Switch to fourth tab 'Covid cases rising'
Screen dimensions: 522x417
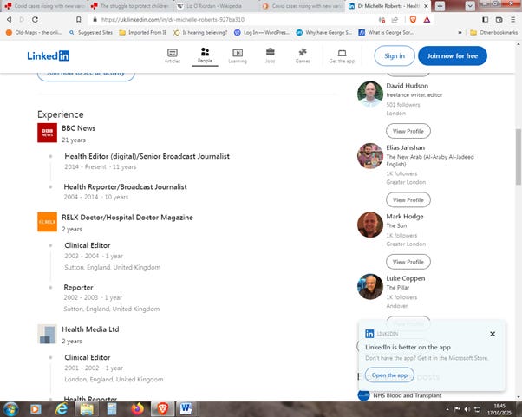303,6
